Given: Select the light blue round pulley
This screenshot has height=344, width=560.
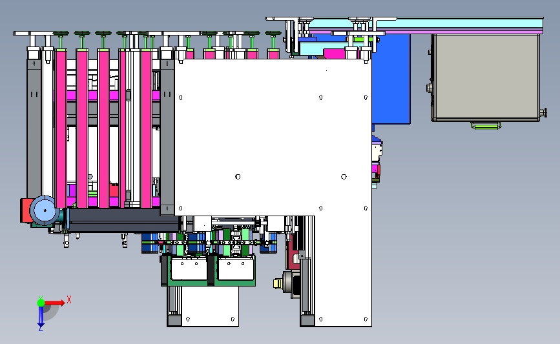Looking at the screenshot, I should click(x=45, y=210).
